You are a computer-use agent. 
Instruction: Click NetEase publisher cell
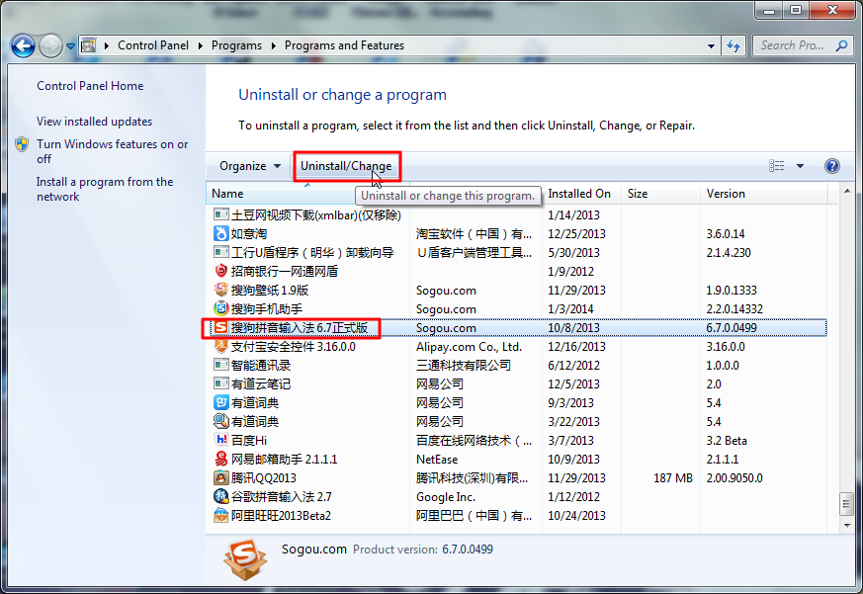(x=437, y=460)
